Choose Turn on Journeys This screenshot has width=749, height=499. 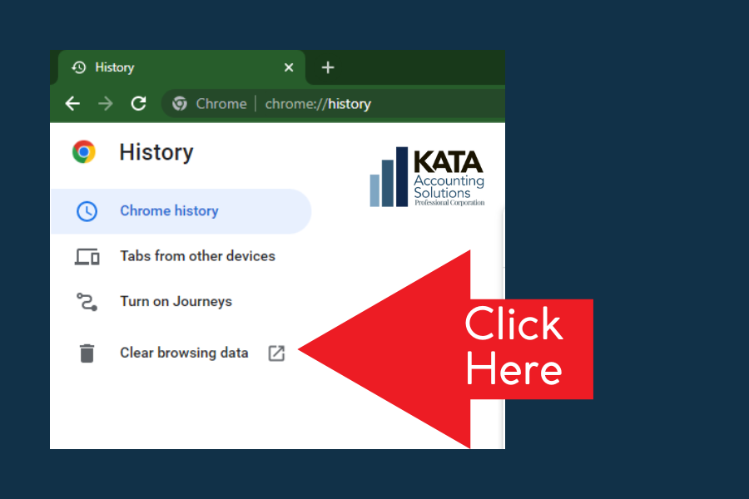coord(181,302)
